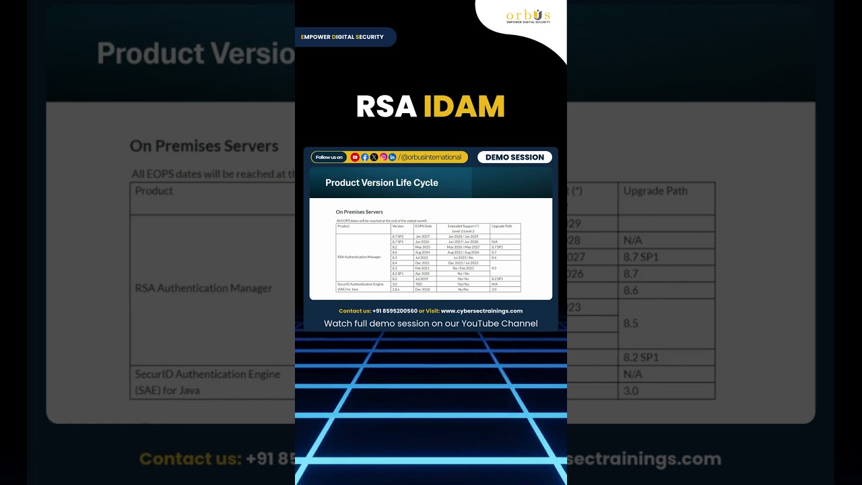Click the Orbus logo at top right
The image size is (862, 485).
click(x=528, y=17)
